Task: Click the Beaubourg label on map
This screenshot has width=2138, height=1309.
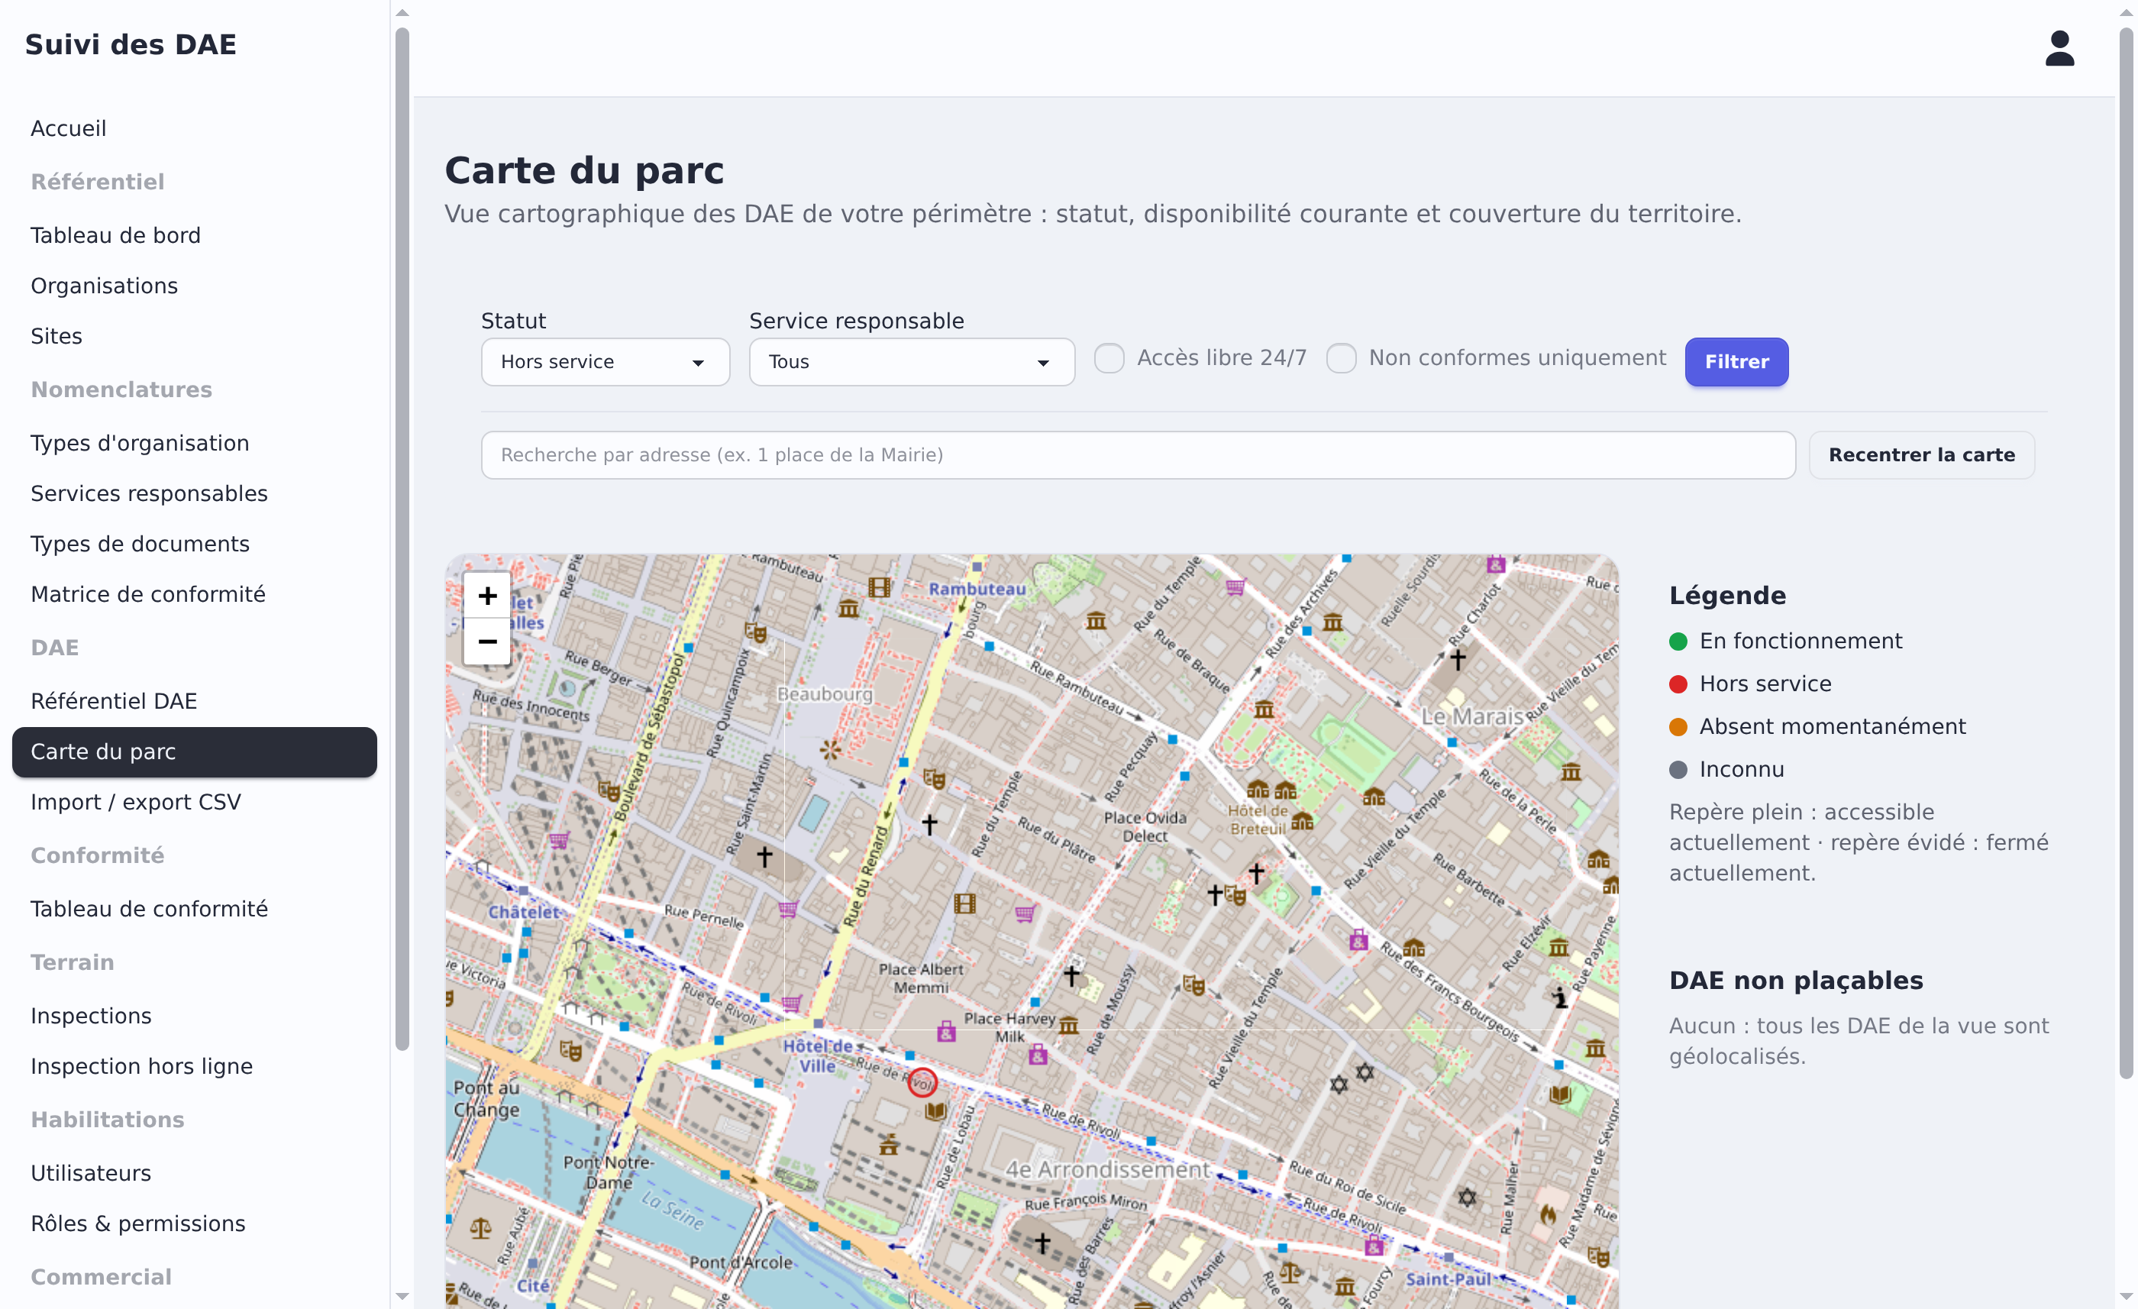Action: pos(825,693)
